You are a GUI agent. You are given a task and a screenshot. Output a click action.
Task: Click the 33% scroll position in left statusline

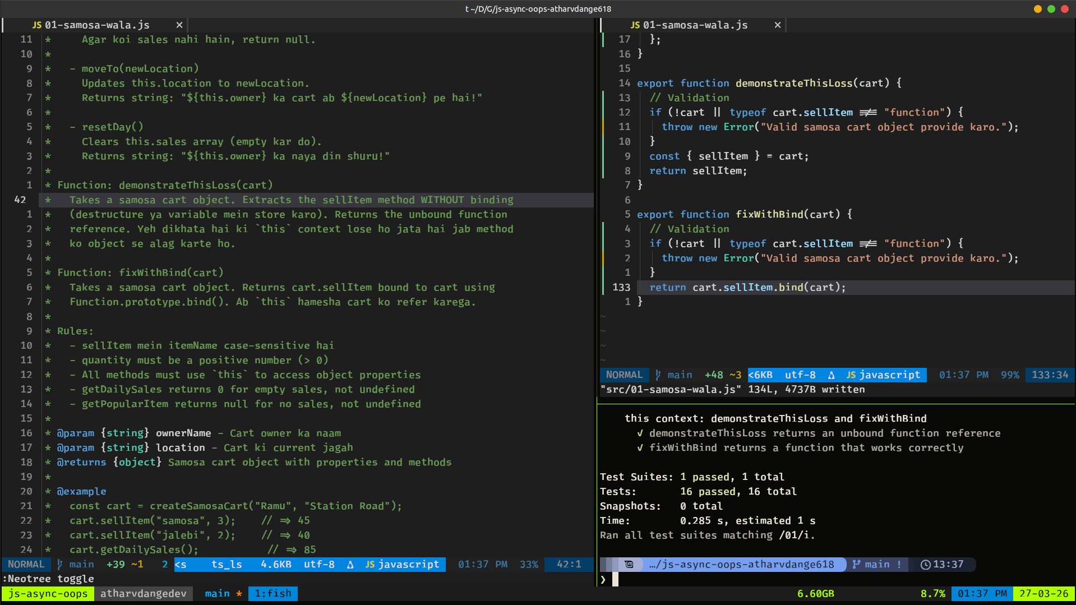[529, 564]
